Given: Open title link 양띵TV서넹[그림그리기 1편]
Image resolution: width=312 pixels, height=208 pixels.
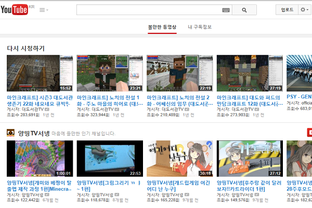Looking at the screenshot, I should click(x=109, y=186).
